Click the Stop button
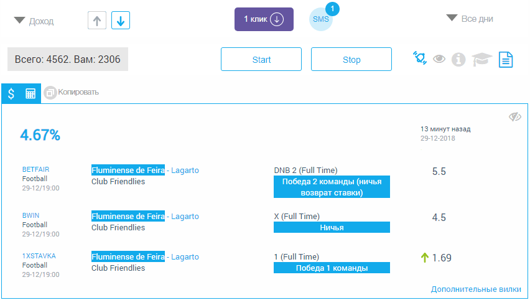The image size is (530, 300). [351, 59]
